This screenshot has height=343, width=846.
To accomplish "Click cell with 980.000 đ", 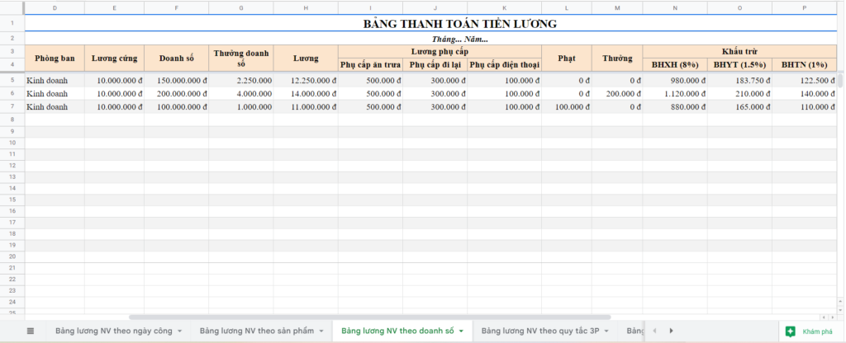I will (x=675, y=80).
